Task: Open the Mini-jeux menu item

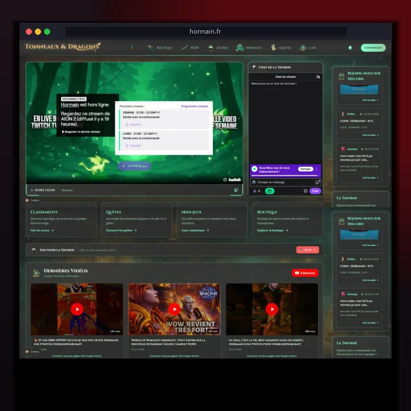Action: click(x=249, y=48)
